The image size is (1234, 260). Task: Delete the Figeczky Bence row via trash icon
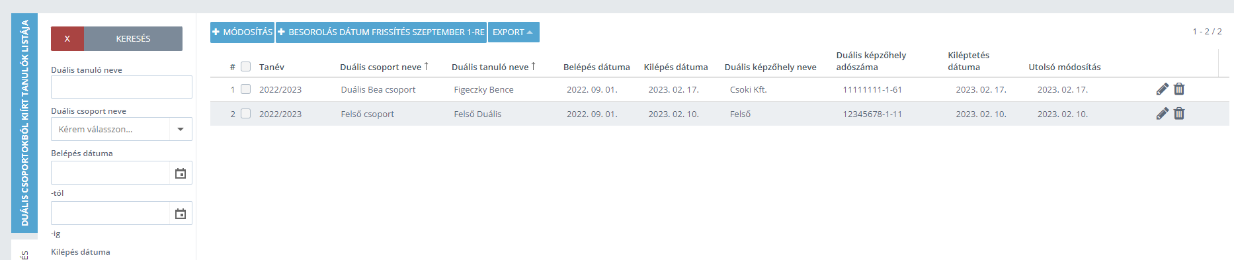coord(1179,89)
